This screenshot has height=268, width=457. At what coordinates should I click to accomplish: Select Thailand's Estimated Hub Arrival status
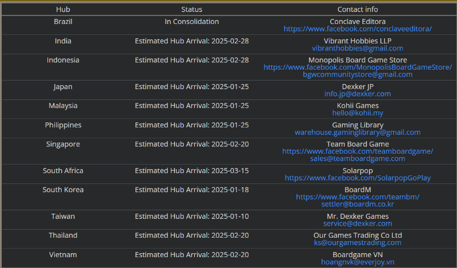[192, 235]
